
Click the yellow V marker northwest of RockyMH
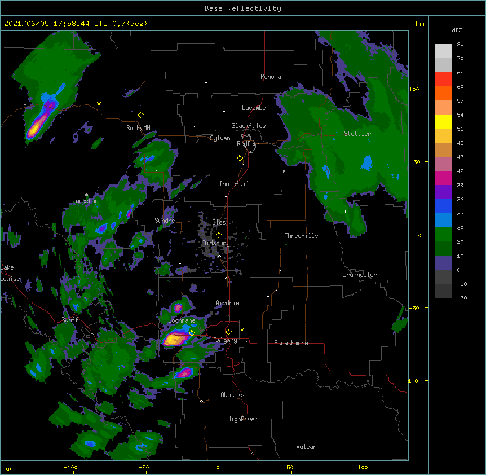point(99,104)
